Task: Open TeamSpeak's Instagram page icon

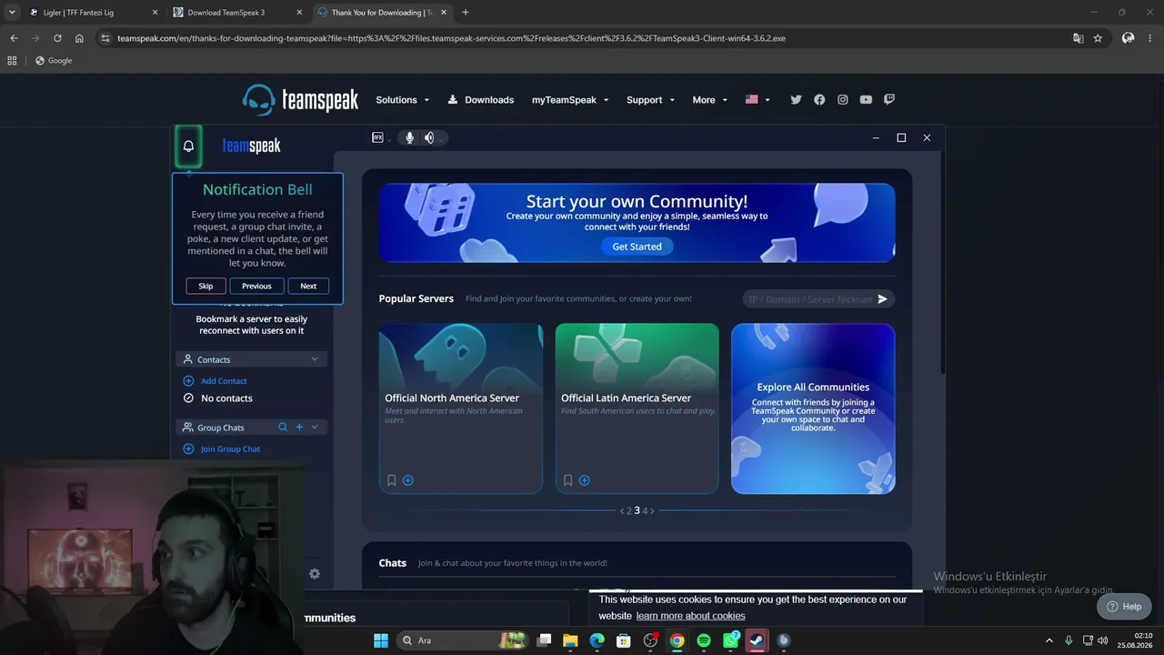Action: click(843, 100)
